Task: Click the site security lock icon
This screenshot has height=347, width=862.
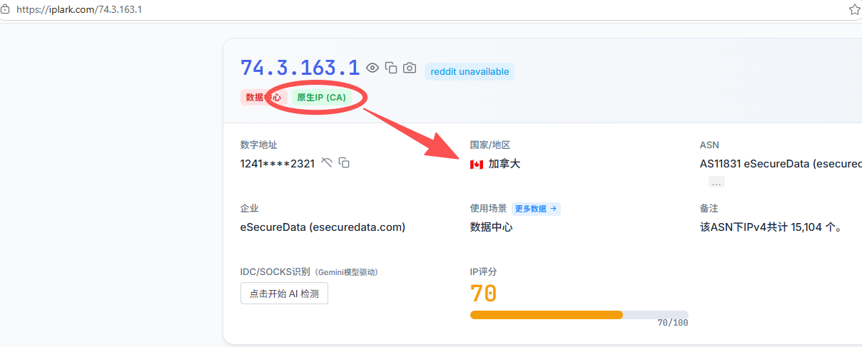Action: (5, 9)
